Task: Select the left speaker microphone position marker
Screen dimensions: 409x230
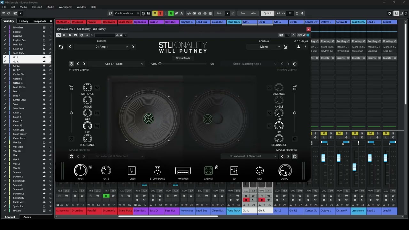Action: point(148,119)
